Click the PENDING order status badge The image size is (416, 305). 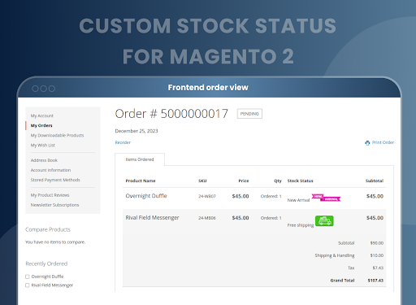click(x=249, y=114)
